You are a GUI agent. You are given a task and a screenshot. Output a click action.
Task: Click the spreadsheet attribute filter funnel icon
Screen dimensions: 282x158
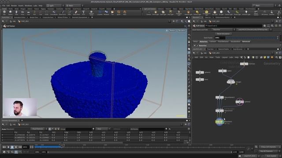pyautogui.click(x=166, y=129)
